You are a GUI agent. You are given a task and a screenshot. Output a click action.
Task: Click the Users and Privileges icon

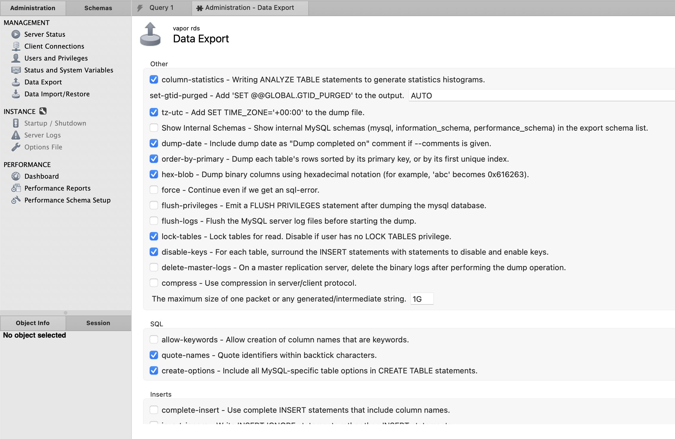[16, 58]
